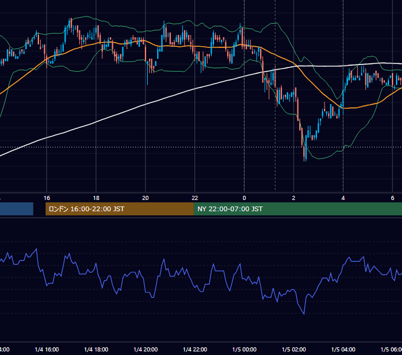Click the 2 hour label on chart axis
This screenshot has height=355, width=402.
click(x=294, y=198)
